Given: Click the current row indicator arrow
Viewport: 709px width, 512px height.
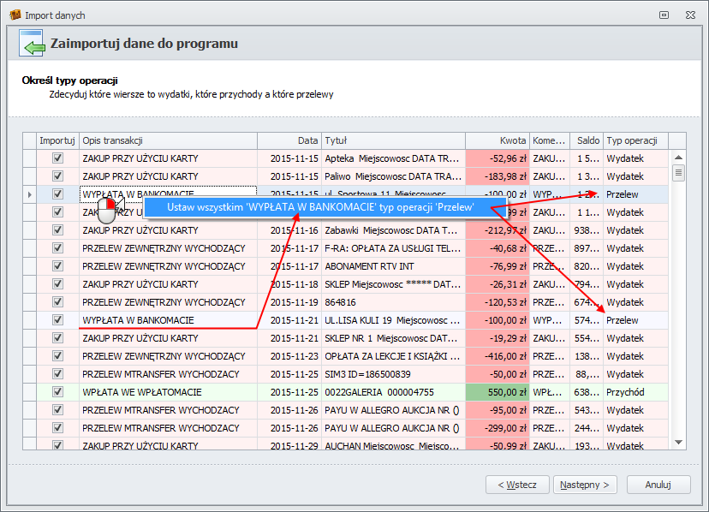Looking at the screenshot, I should click(x=30, y=195).
